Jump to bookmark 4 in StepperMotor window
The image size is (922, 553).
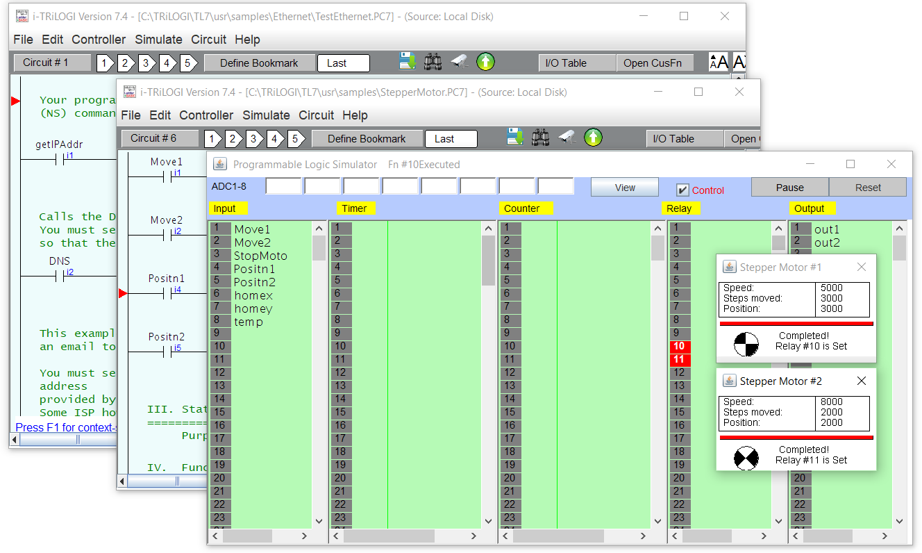[274, 139]
